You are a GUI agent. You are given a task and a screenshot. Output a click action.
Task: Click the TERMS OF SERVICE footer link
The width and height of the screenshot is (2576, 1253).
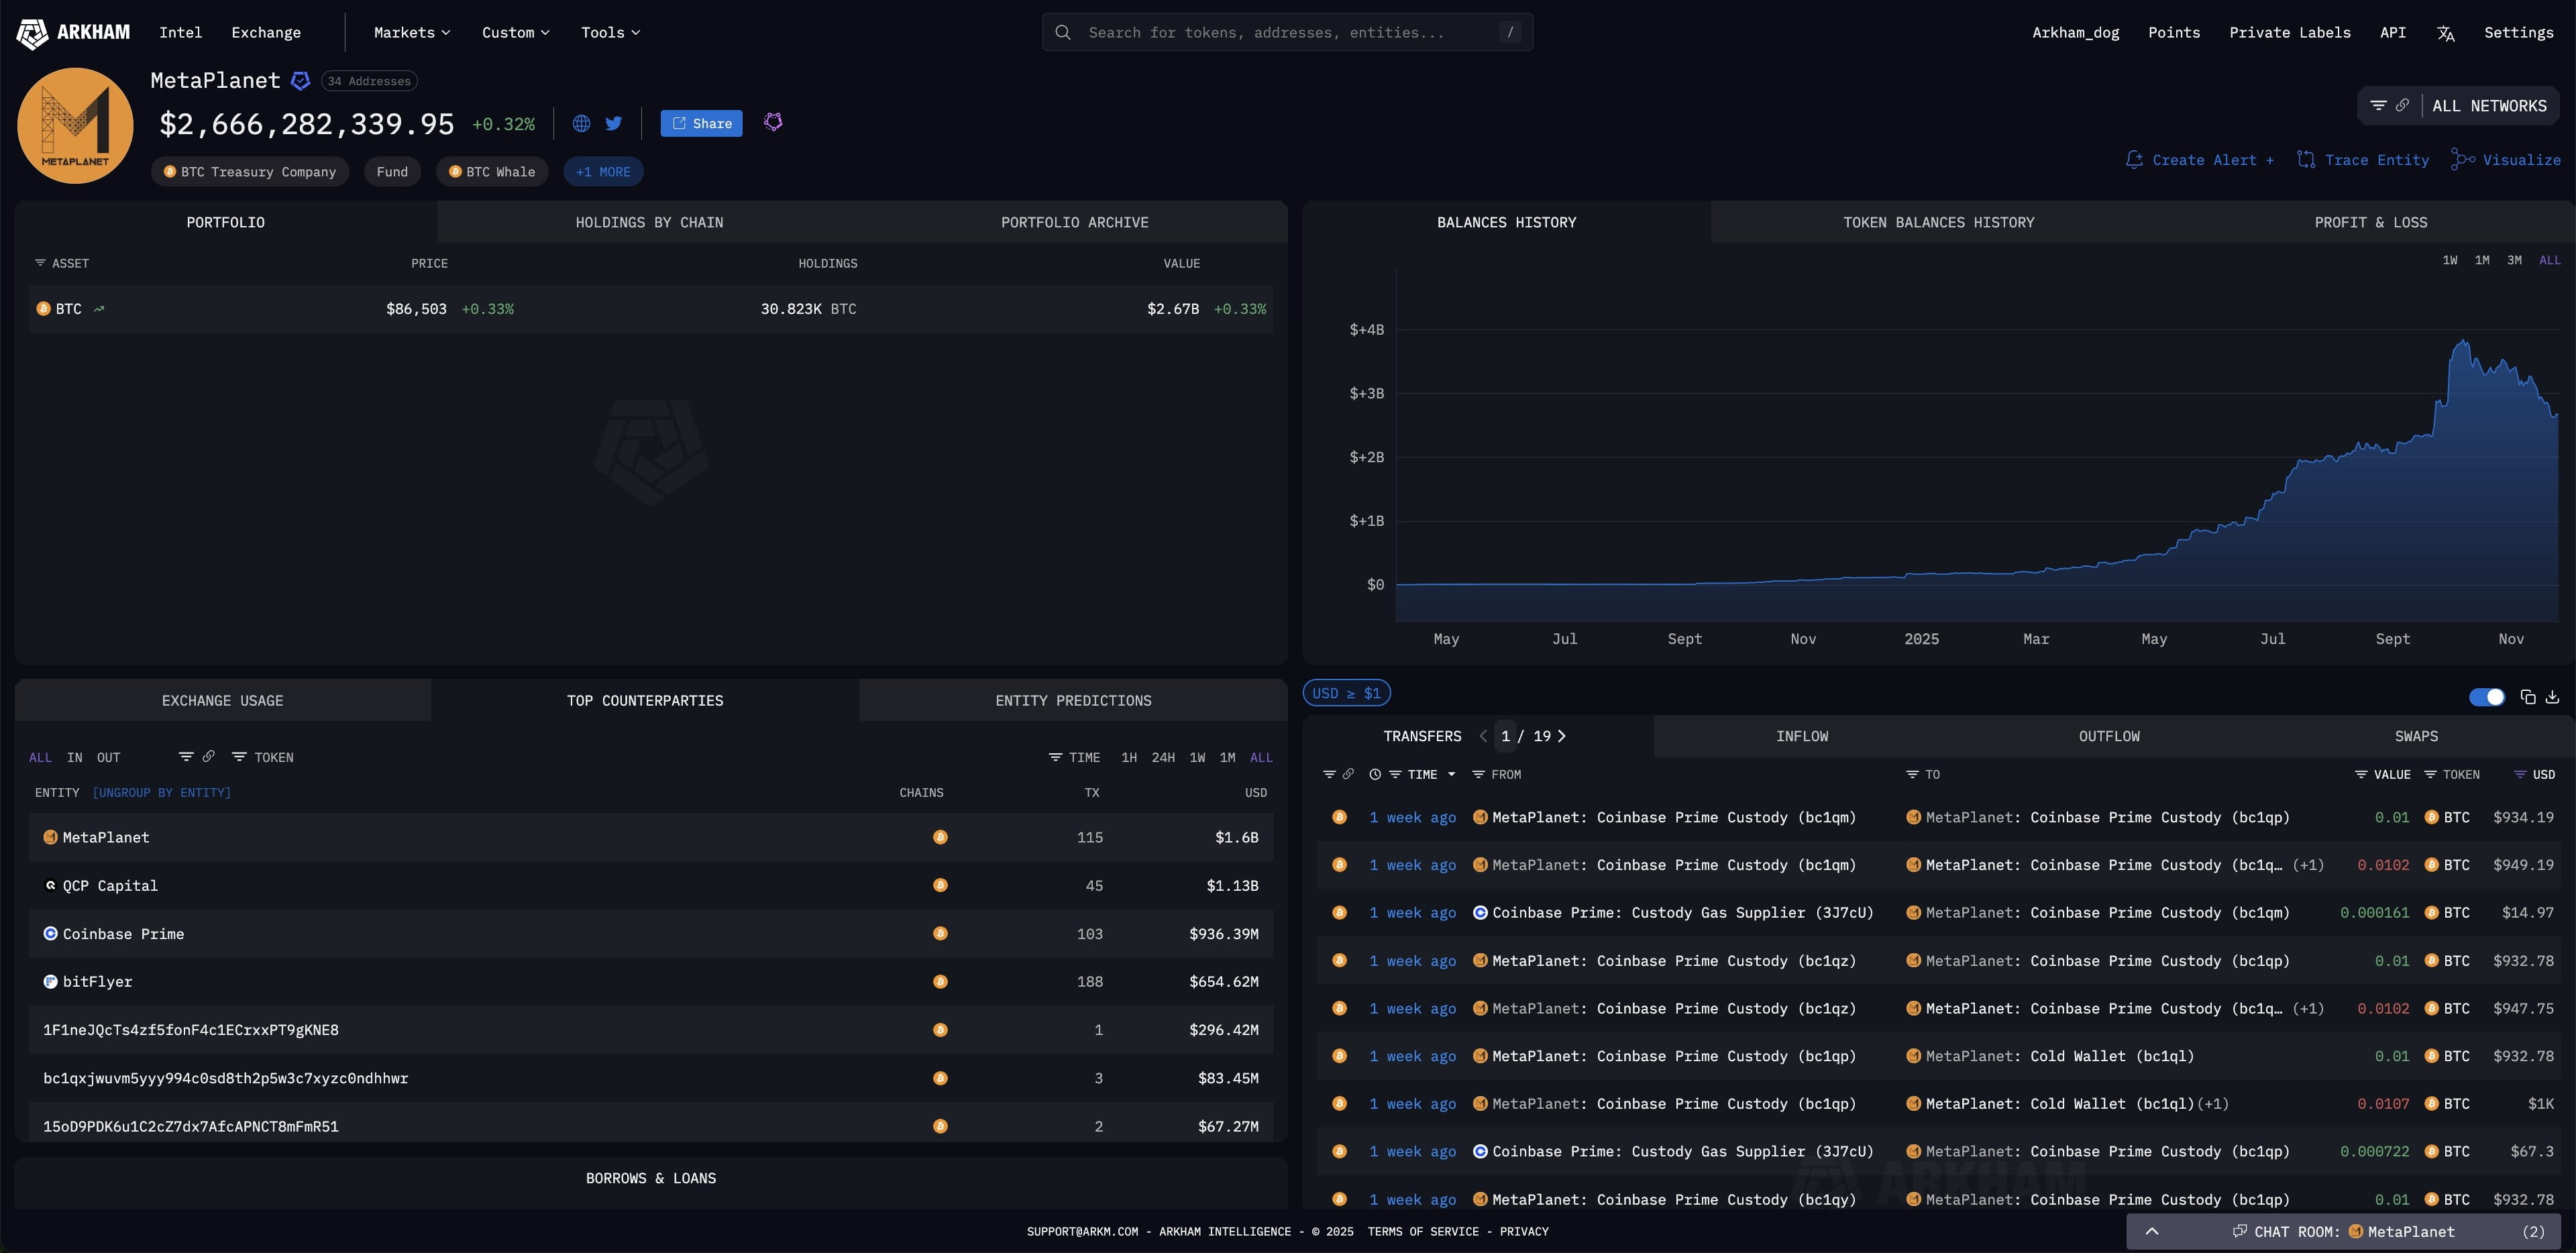point(1423,1232)
